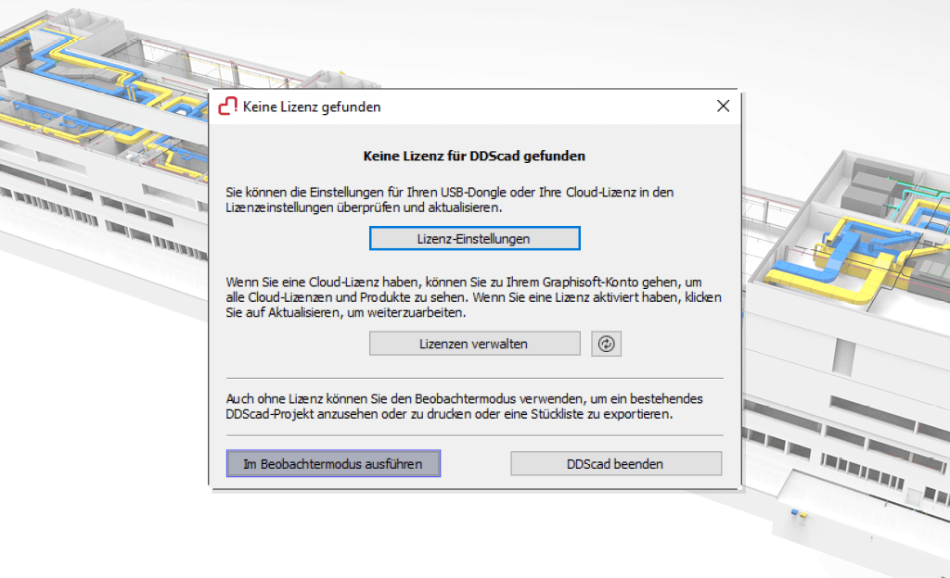The width and height of the screenshot is (950, 578).
Task: Open Lizenzen verwalten
Action: (x=474, y=344)
